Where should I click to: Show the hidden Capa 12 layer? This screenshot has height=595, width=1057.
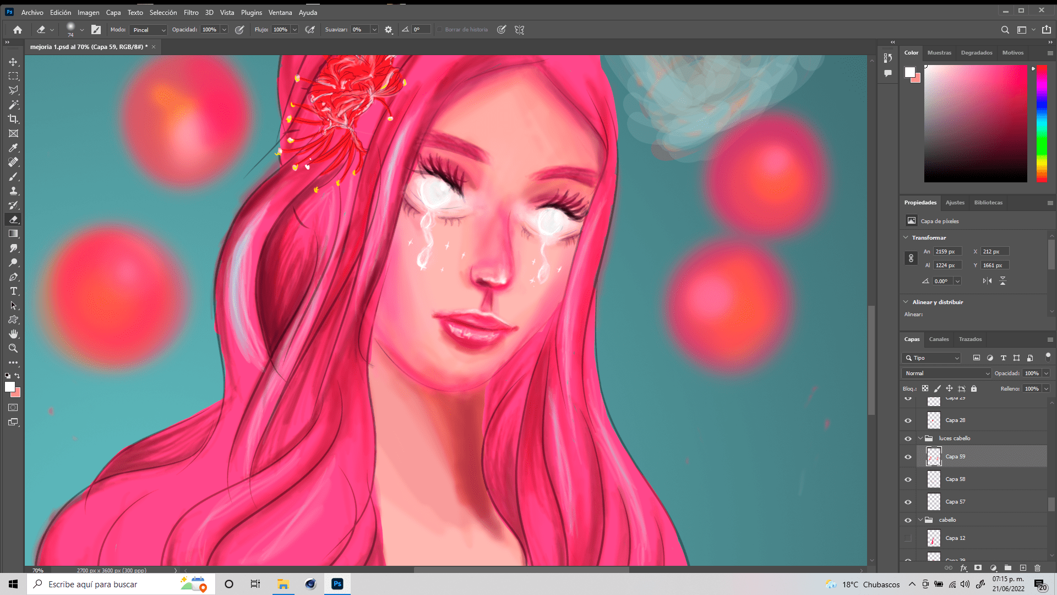pyautogui.click(x=908, y=538)
